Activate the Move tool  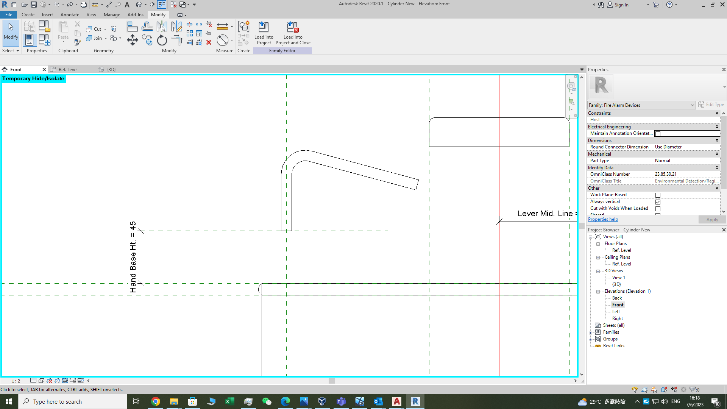pyautogui.click(x=133, y=40)
